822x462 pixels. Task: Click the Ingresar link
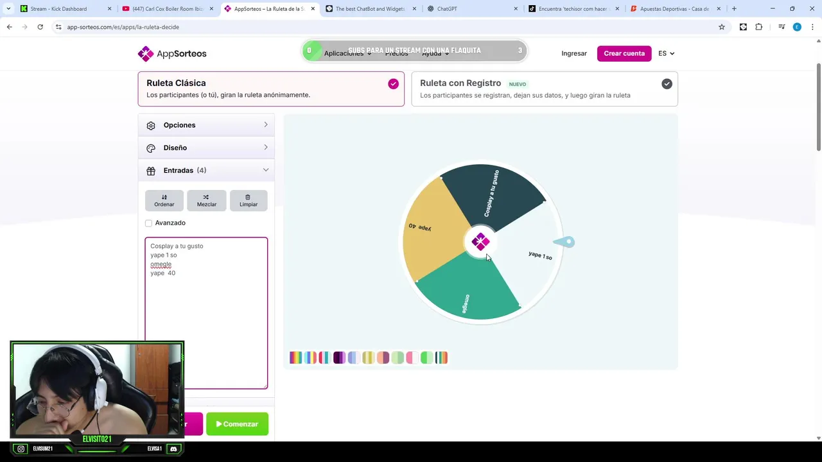point(574,53)
